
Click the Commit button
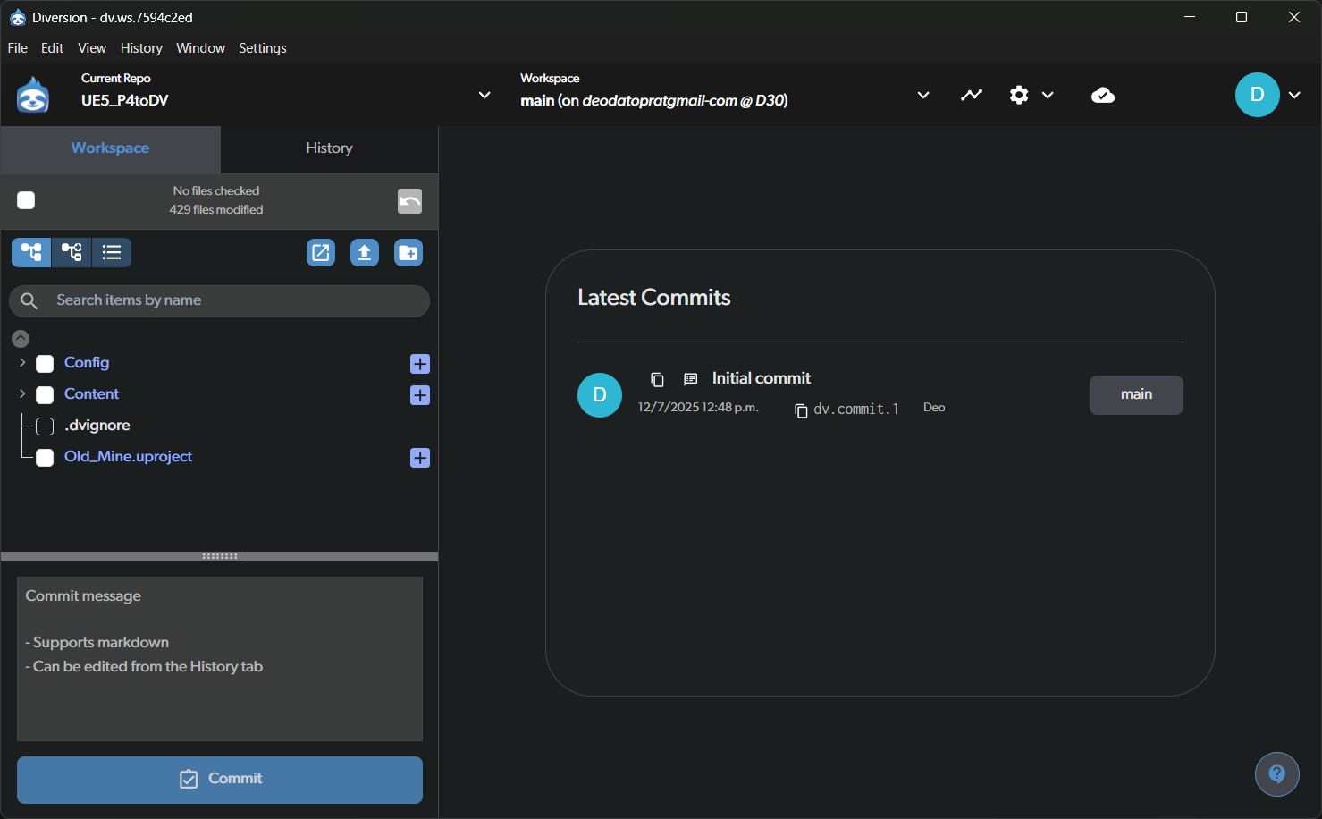[x=220, y=780]
